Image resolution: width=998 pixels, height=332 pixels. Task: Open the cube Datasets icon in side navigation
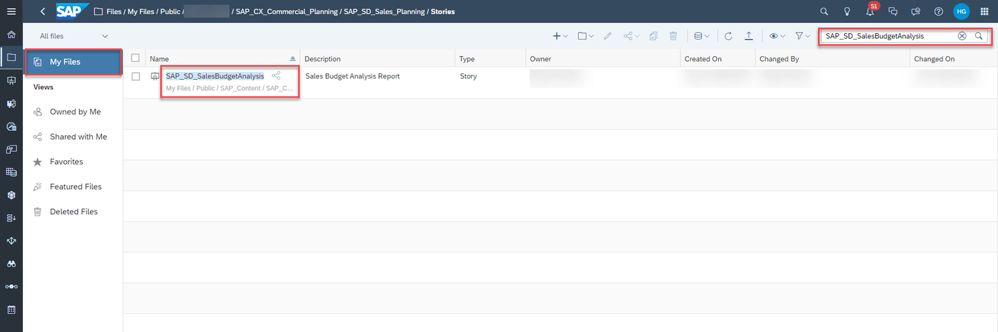pyautogui.click(x=11, y=195)
